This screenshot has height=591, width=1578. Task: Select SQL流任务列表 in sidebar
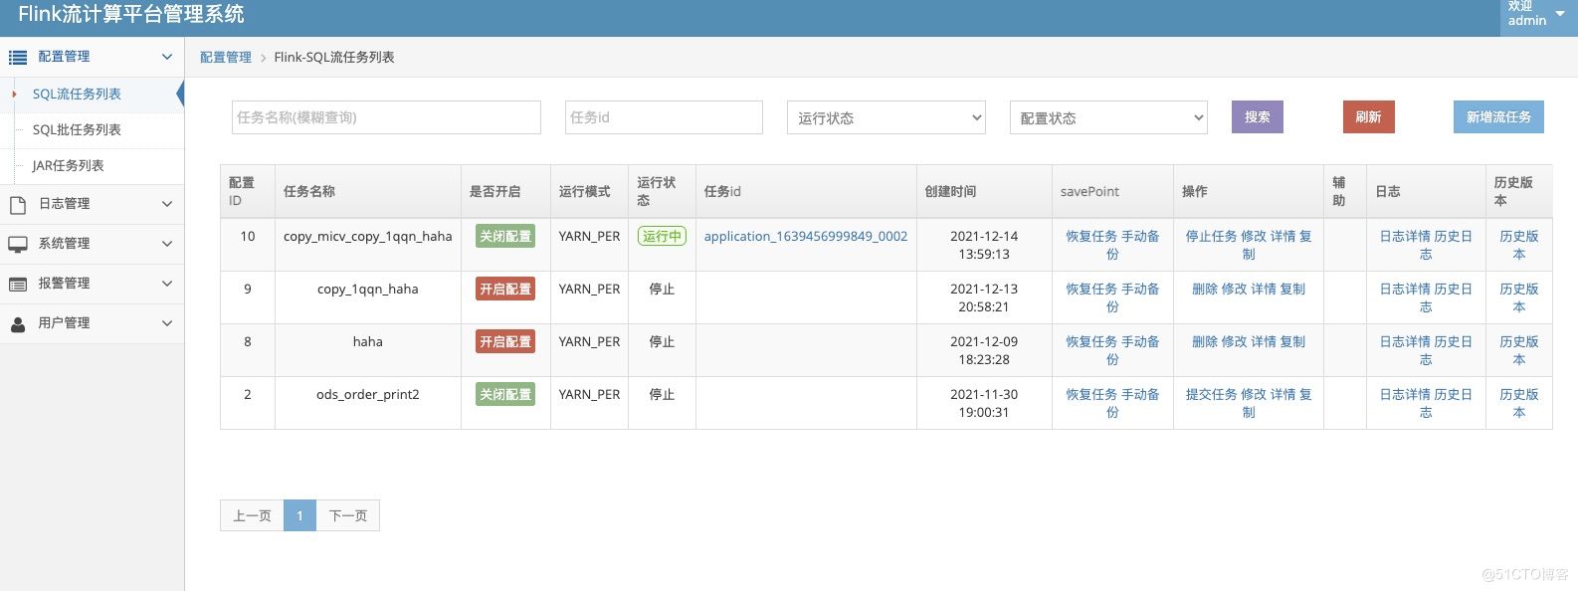[x=77, y=95]
